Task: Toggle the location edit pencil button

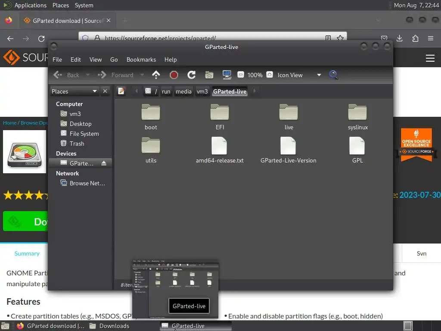Action: pos(121,91)
